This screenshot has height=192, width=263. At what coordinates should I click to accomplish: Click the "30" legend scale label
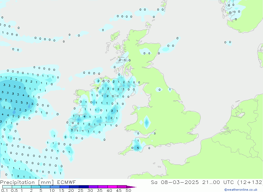point(90,190)
